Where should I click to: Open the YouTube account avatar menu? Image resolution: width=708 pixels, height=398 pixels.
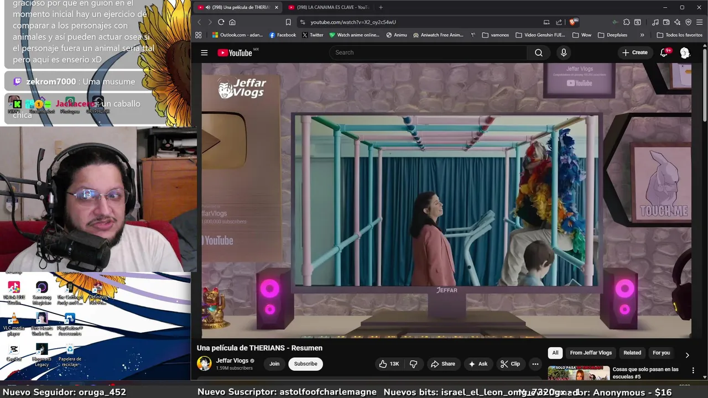[x=685, y=53]
